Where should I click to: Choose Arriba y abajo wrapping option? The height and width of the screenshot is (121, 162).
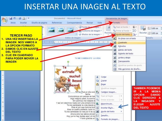pyautogui.click(x=129, y=58)
